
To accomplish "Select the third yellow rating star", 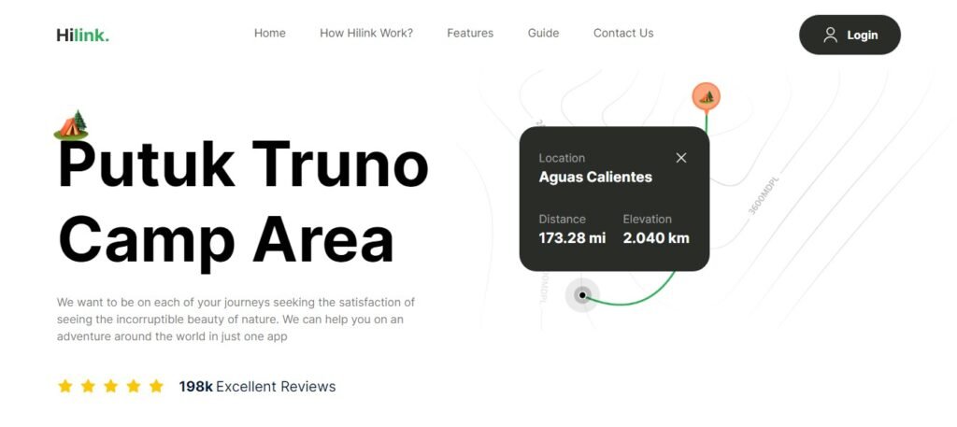I will (x=110, y=386).
